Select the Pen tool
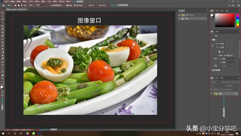The image size is (241, 136). [3, 62]
